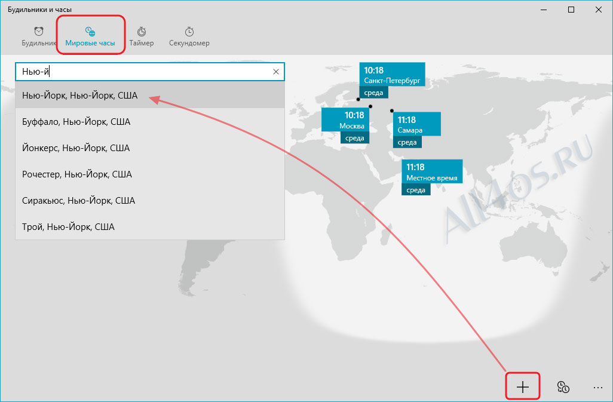This screenshot has width=613, height=402.
Task: Open the Таймер tab
Action: point(142,36)
